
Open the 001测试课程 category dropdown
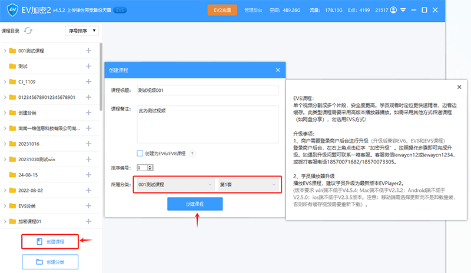click(174, 185)
